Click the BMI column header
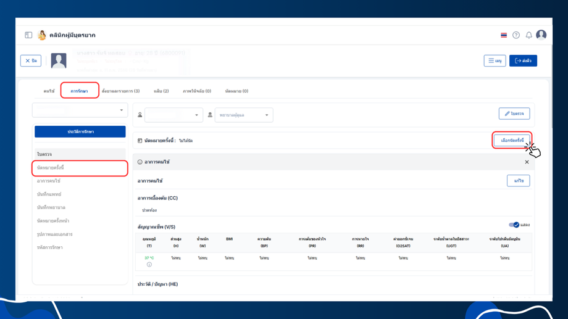This screenshot has width=568, height=319. [x=229, y=239]
